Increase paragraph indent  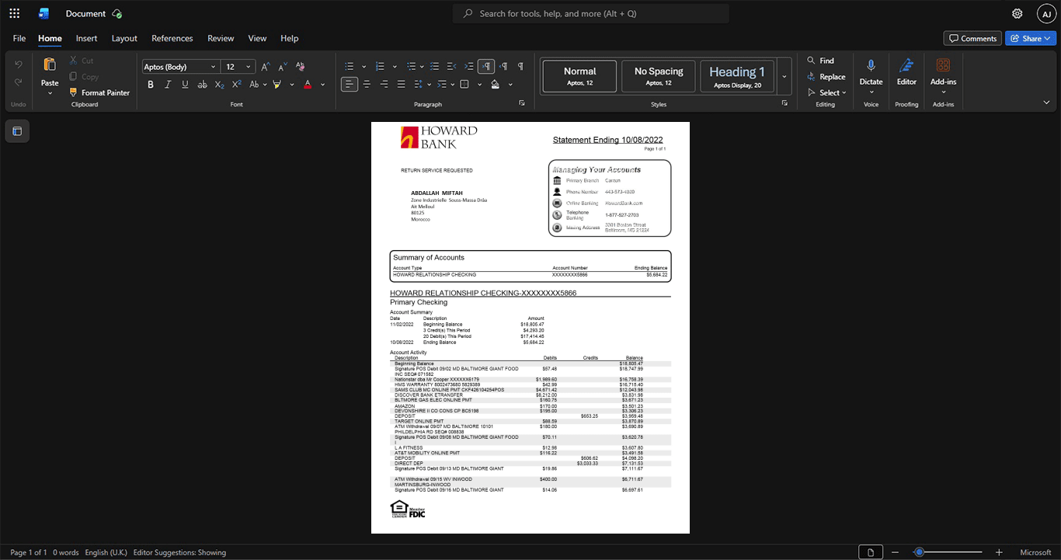coord(469,67)
